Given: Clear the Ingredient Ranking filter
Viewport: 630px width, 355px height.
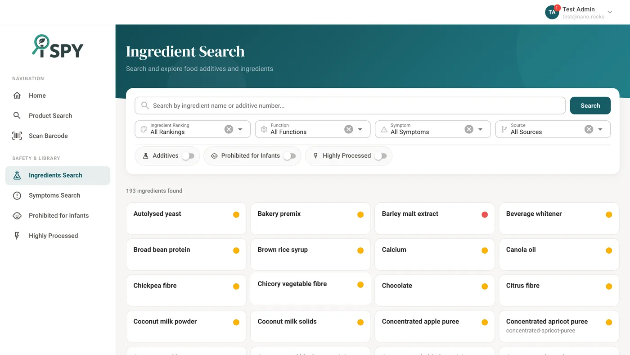Looking at the screenshot, I should coord(229,129).
